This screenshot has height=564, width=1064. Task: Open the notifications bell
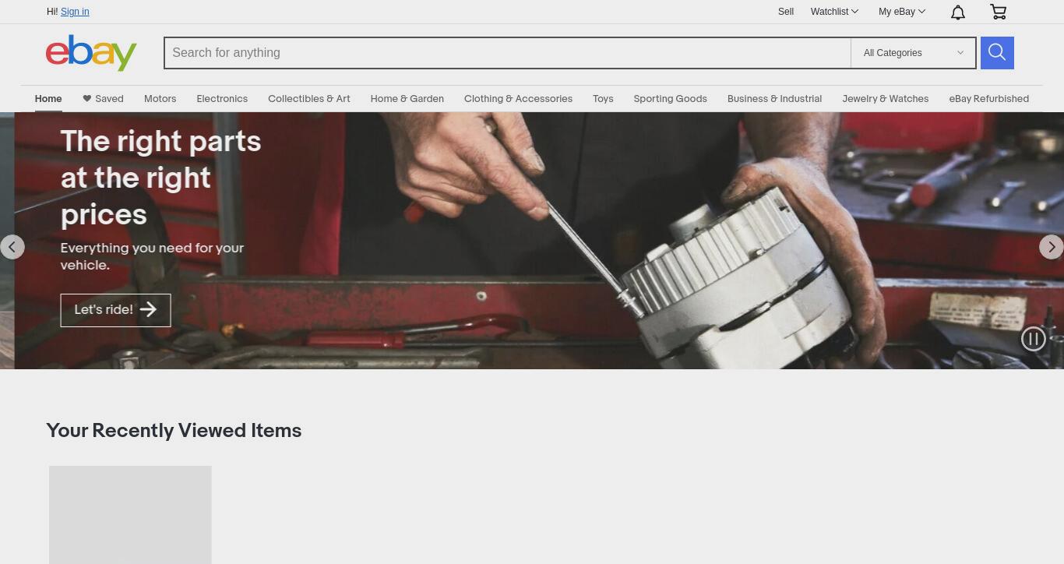(x=958, y=12)
